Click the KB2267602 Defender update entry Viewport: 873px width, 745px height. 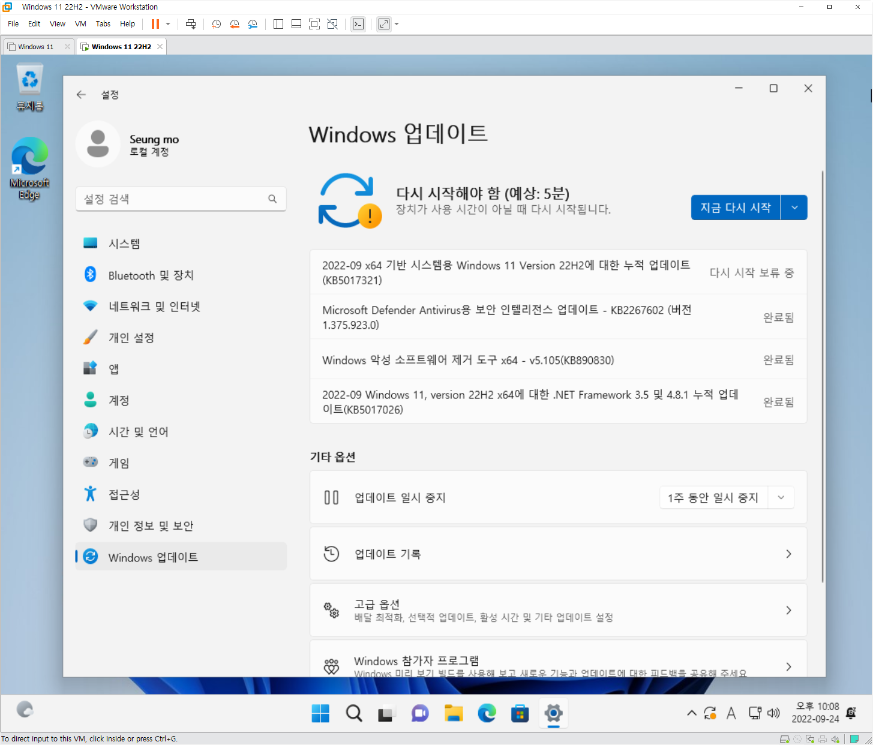pyautogui.click(x=558, y=317)
